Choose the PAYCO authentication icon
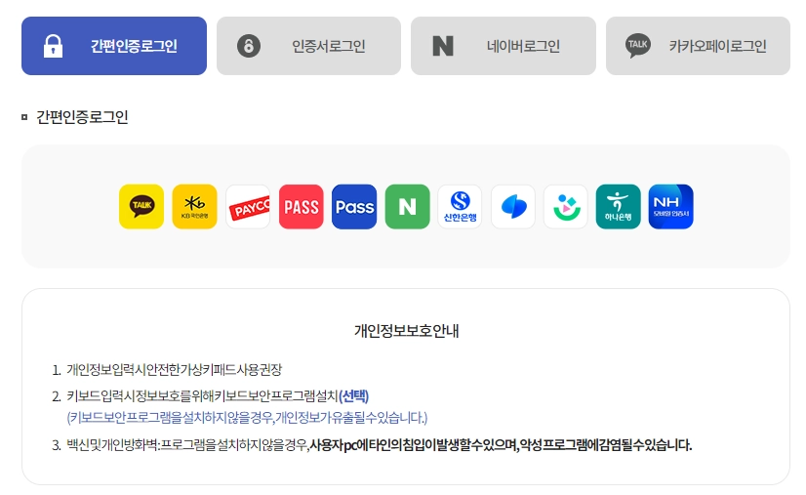Screen dimensions: 806x495 (248, 206)
